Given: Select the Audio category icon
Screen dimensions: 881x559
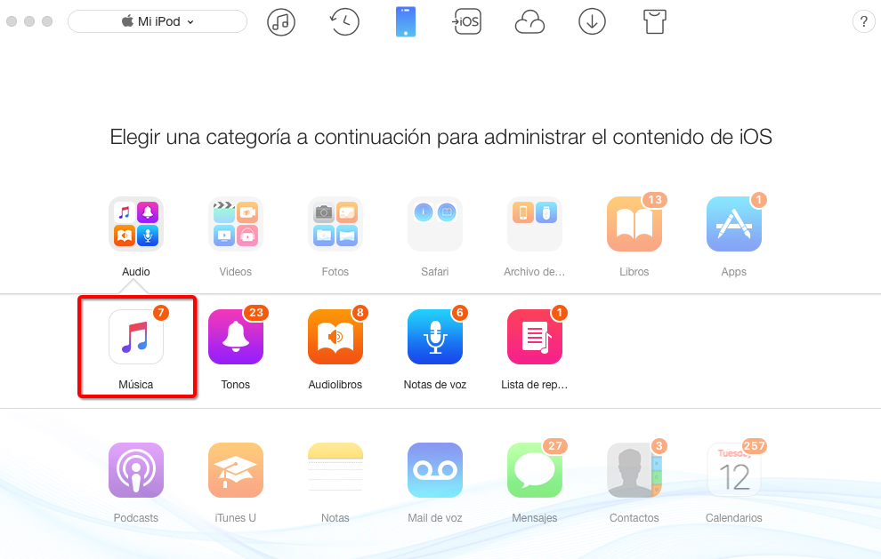Looking at the screenshot, I should tap(136, 224).
